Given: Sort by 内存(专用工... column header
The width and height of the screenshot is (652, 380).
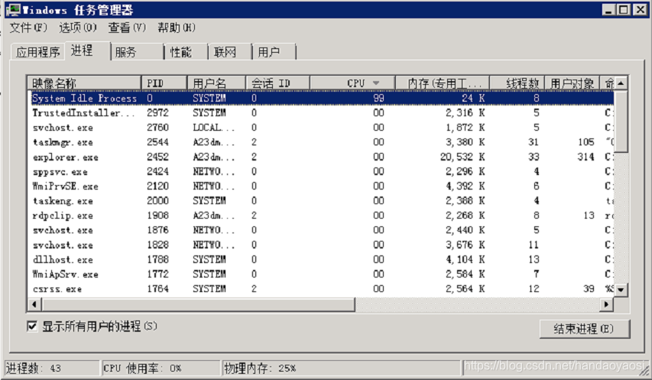Looking at the screenshot, I should coord(443,83).
